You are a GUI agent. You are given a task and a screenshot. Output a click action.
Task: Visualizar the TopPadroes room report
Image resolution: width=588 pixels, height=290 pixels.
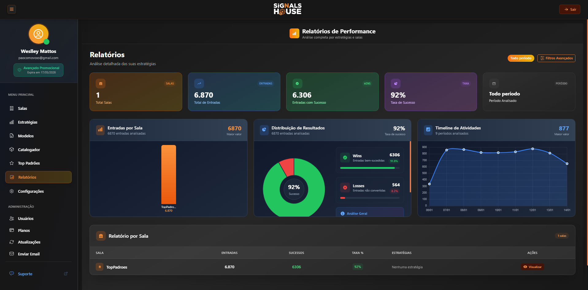(x=532, y=267)
